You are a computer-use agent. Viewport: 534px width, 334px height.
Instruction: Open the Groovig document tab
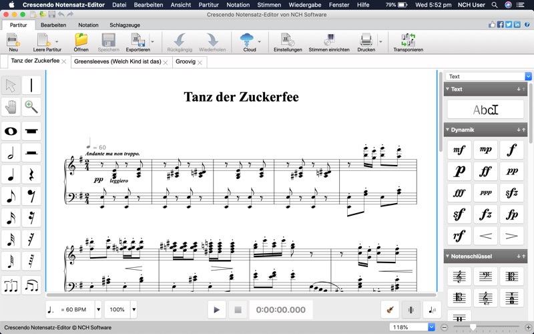click(186, 61)
